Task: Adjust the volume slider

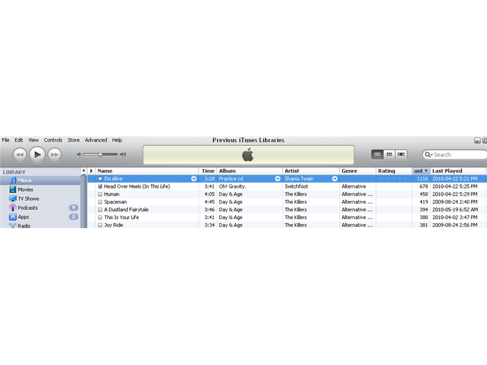Action: pos(99,154)
